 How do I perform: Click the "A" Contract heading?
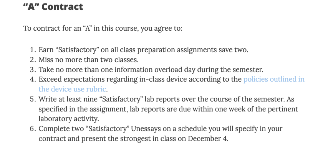(x=53, y=7)
